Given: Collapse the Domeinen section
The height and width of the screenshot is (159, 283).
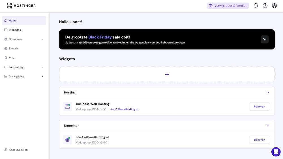Looking at the screenshot, I should 267,125.
